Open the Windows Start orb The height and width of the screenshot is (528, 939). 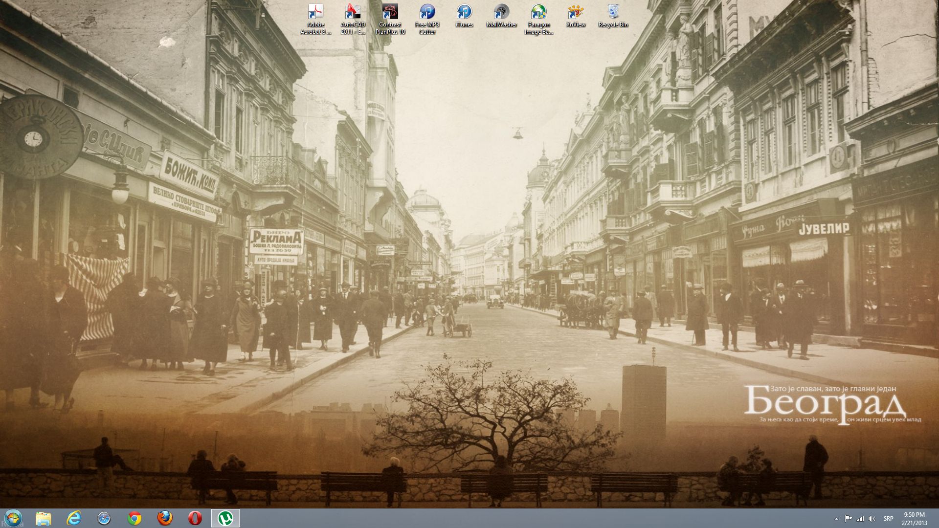tap(13, 518)
